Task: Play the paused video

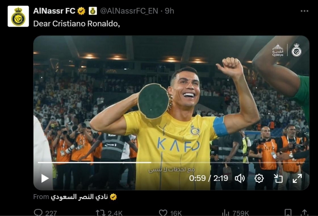Action: pos(45,178)
